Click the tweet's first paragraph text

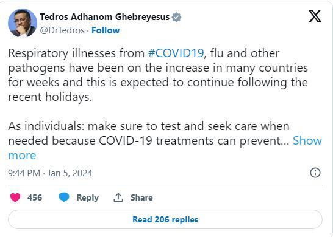[x=158, y=75]
